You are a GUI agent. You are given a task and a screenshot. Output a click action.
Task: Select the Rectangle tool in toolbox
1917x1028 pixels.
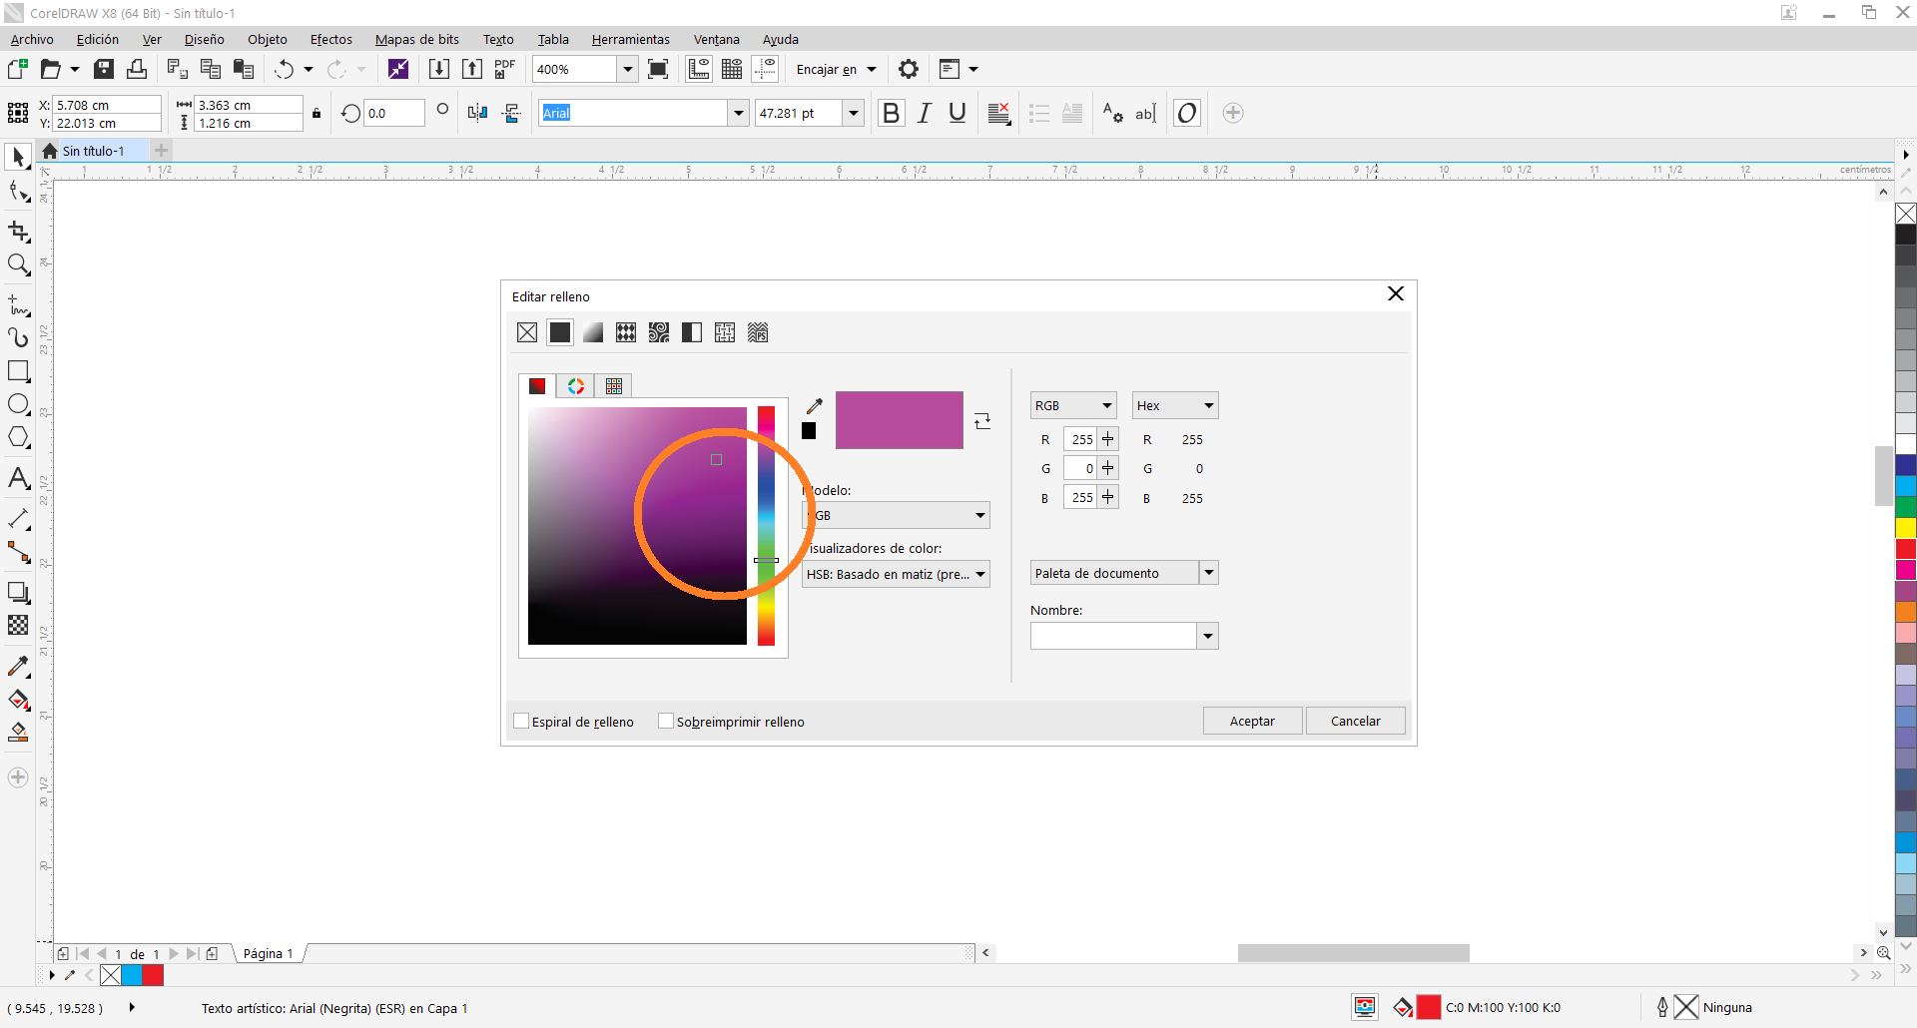(18, 371)
